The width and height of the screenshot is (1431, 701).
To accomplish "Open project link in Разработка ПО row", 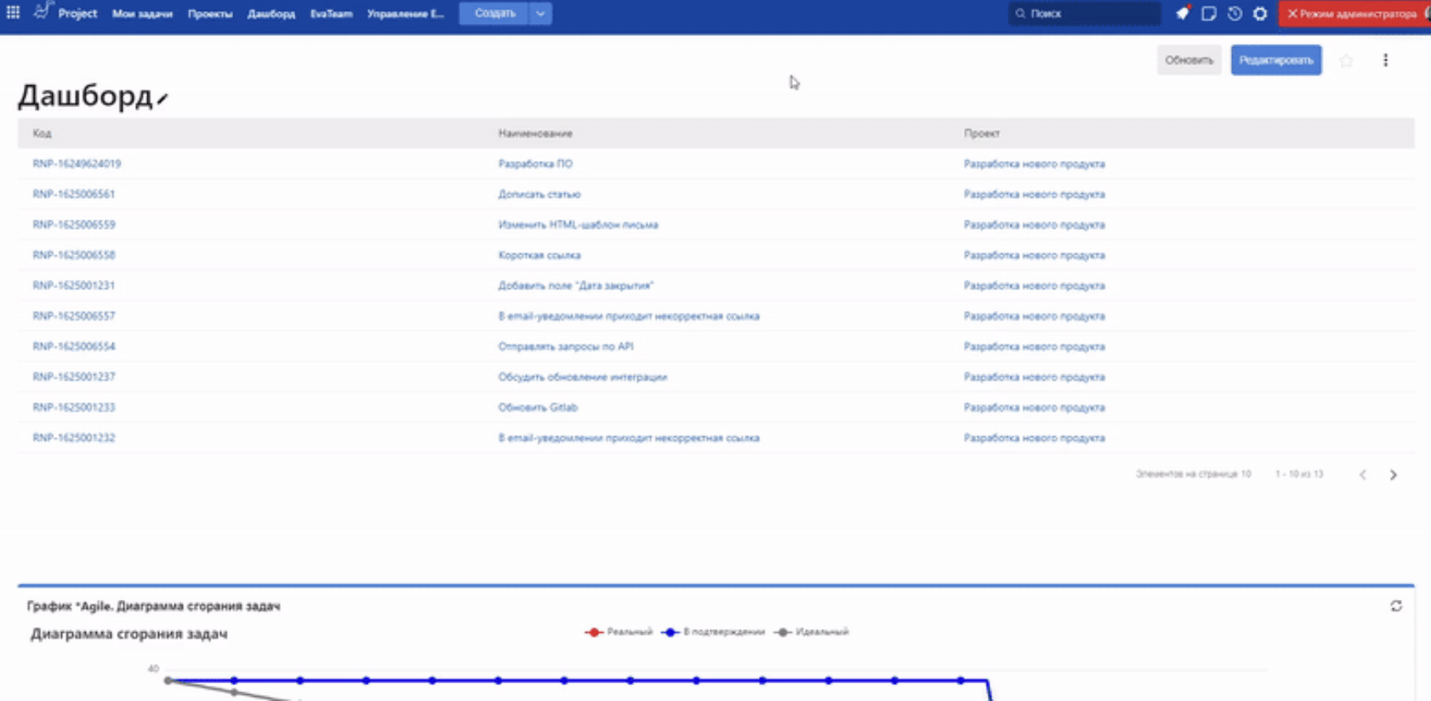I will pos(1035,164).
